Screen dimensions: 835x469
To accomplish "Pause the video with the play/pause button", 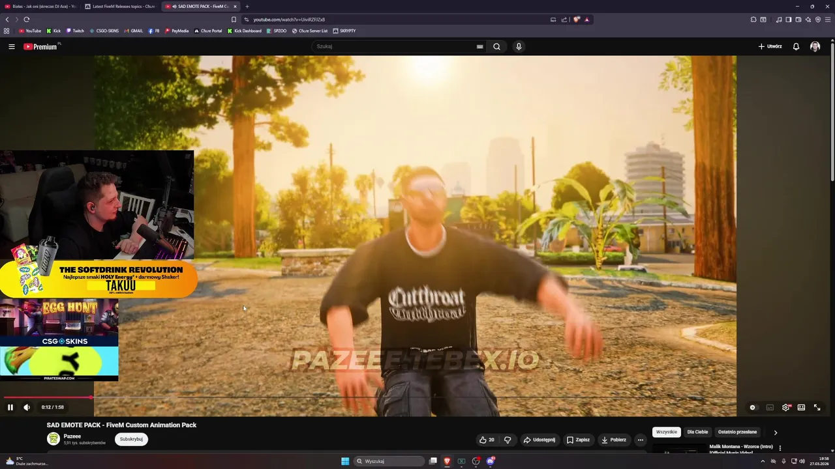I will click(x=10, y=407).
